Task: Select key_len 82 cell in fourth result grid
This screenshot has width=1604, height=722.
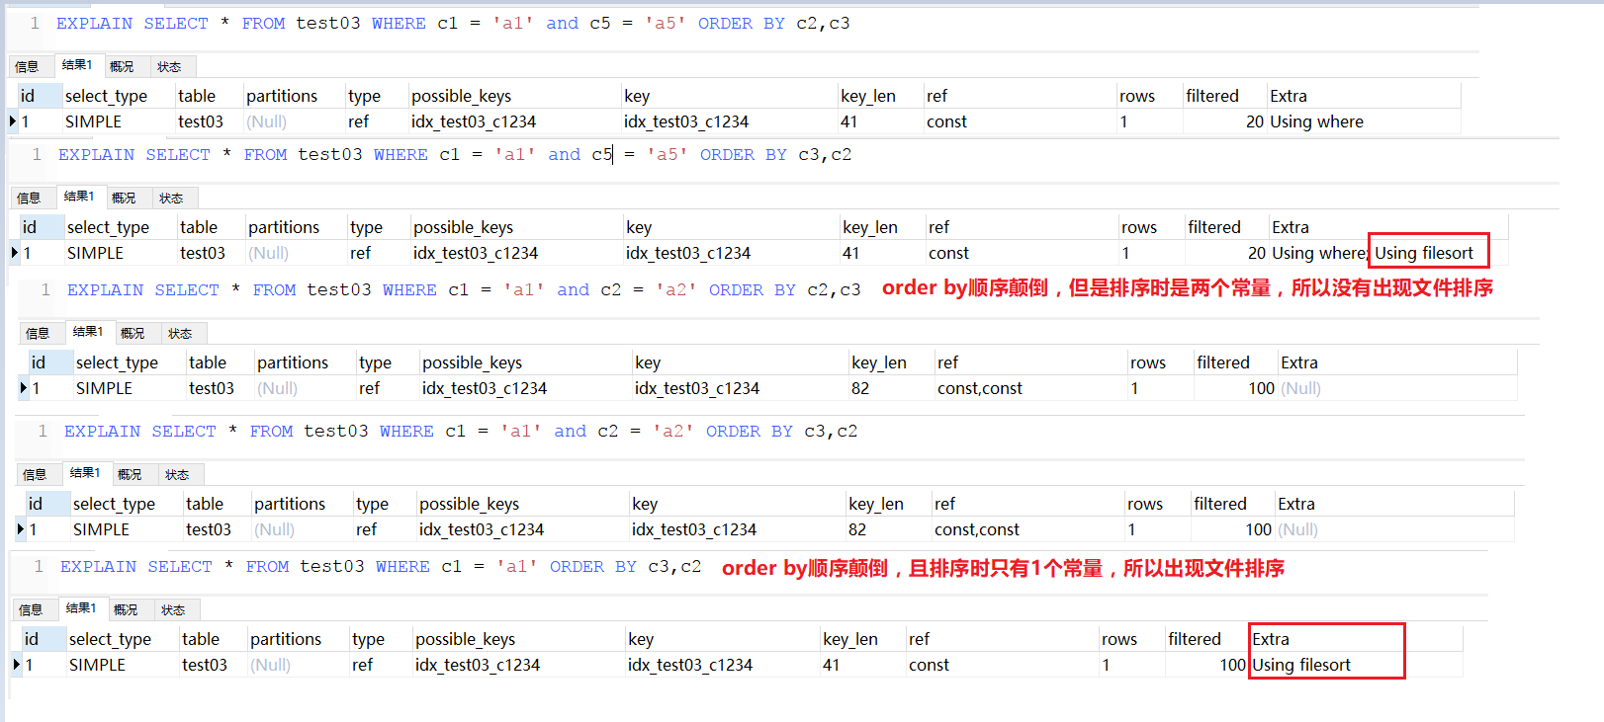Action: 887,529
